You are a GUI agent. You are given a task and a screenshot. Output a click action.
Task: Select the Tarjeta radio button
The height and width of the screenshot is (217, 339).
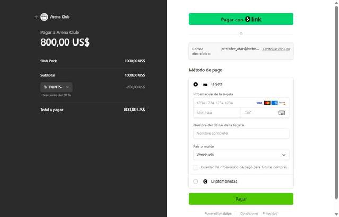(x=195, y=84)
